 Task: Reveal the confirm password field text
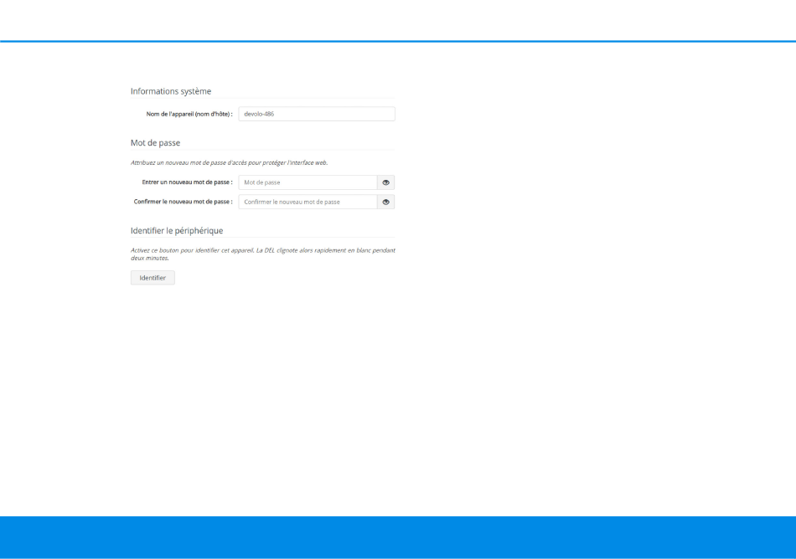pyautogui.click(x=385, y=202)
